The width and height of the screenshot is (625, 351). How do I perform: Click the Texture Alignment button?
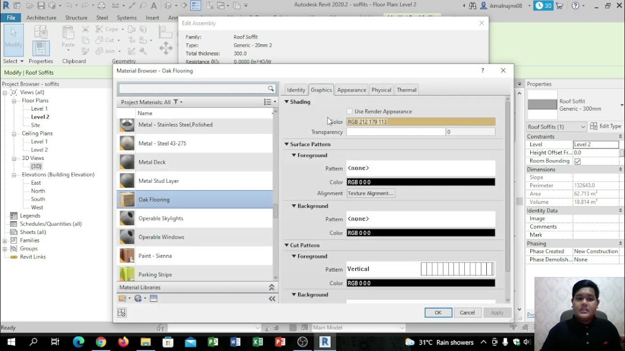click(x=371, y=194)
